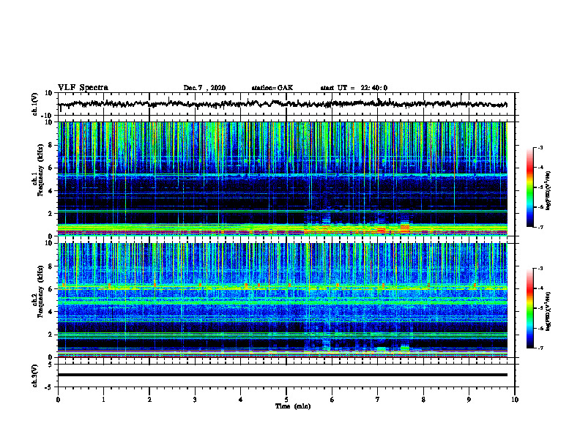Click the "8" kHz tick on ch.2 frequency axis

51,266
